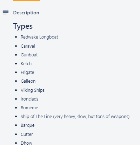Click the Galleon text line
The width and height of the screenshot is (140, 145).
coord(28,81)
